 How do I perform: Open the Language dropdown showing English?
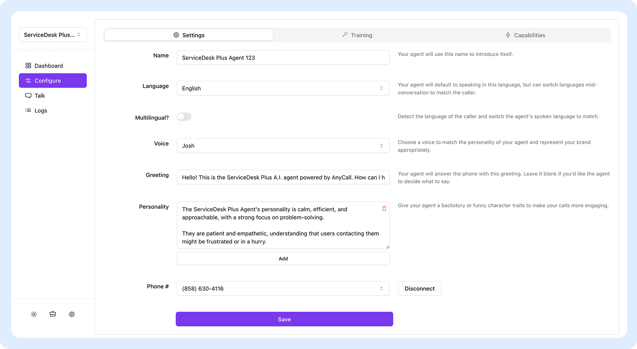click(283, 88)
